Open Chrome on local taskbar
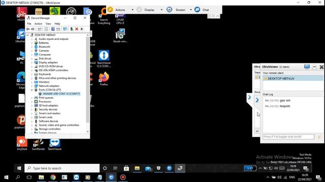The width and height of the screenshot is (325, 182). coord(53,177)
